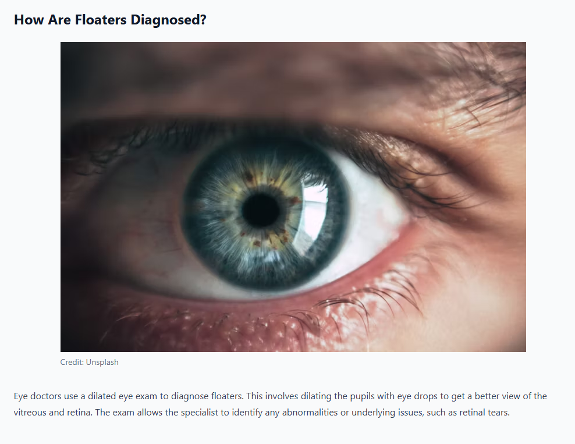This screenshot has width=575, height=444.
Task: Click the "Credit: Unsplash" caption
Action: tap(90, 362)
